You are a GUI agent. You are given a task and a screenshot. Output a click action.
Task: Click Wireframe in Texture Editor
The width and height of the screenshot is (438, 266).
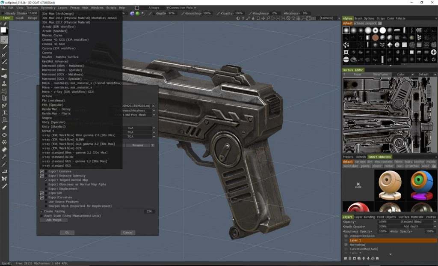[380, 75]
